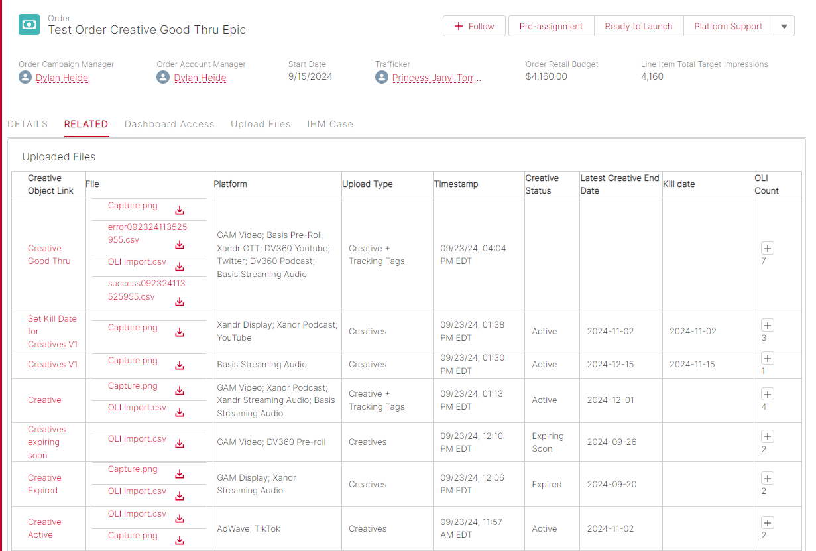Viewport: 816px width, 551px height.
Task: Open Trafficker Princess Janyl Torr profile link
Action: [x=436, y=78]
